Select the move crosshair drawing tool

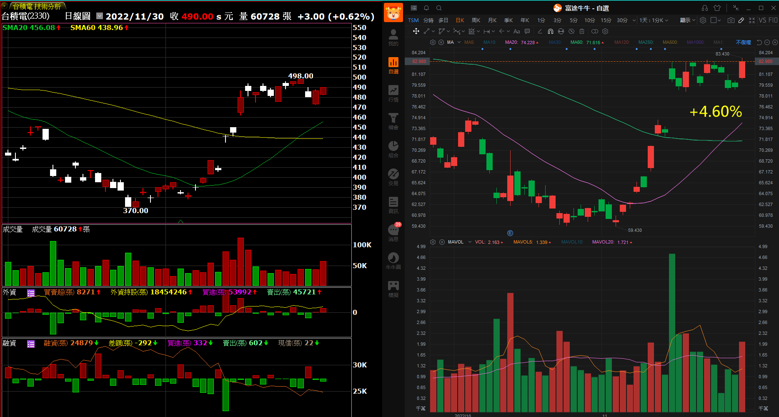click(416, 31)
